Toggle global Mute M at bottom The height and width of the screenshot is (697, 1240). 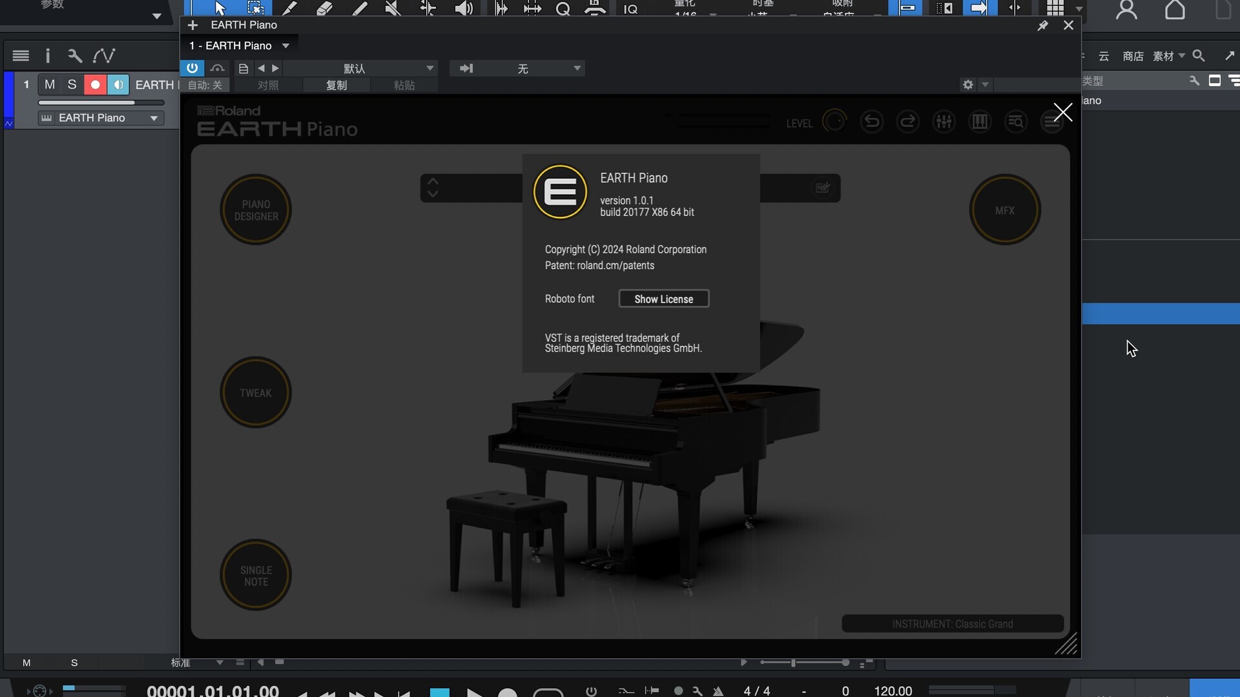[x=26, y=663]
